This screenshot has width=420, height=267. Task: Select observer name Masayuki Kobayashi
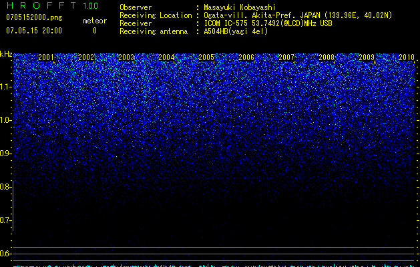pos(240,7)
